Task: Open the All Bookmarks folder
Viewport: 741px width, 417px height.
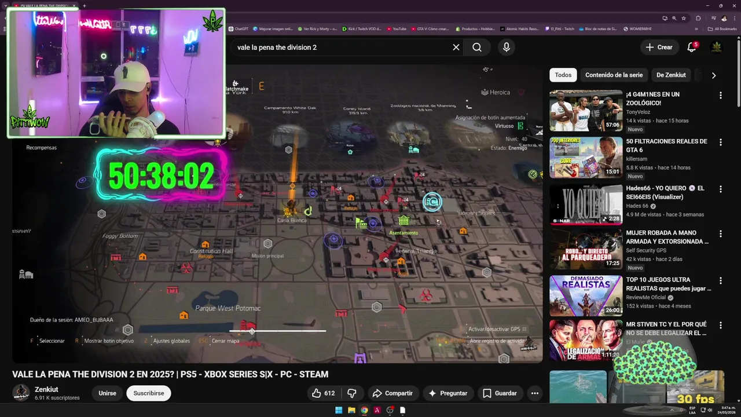Action: coord(722,28)
